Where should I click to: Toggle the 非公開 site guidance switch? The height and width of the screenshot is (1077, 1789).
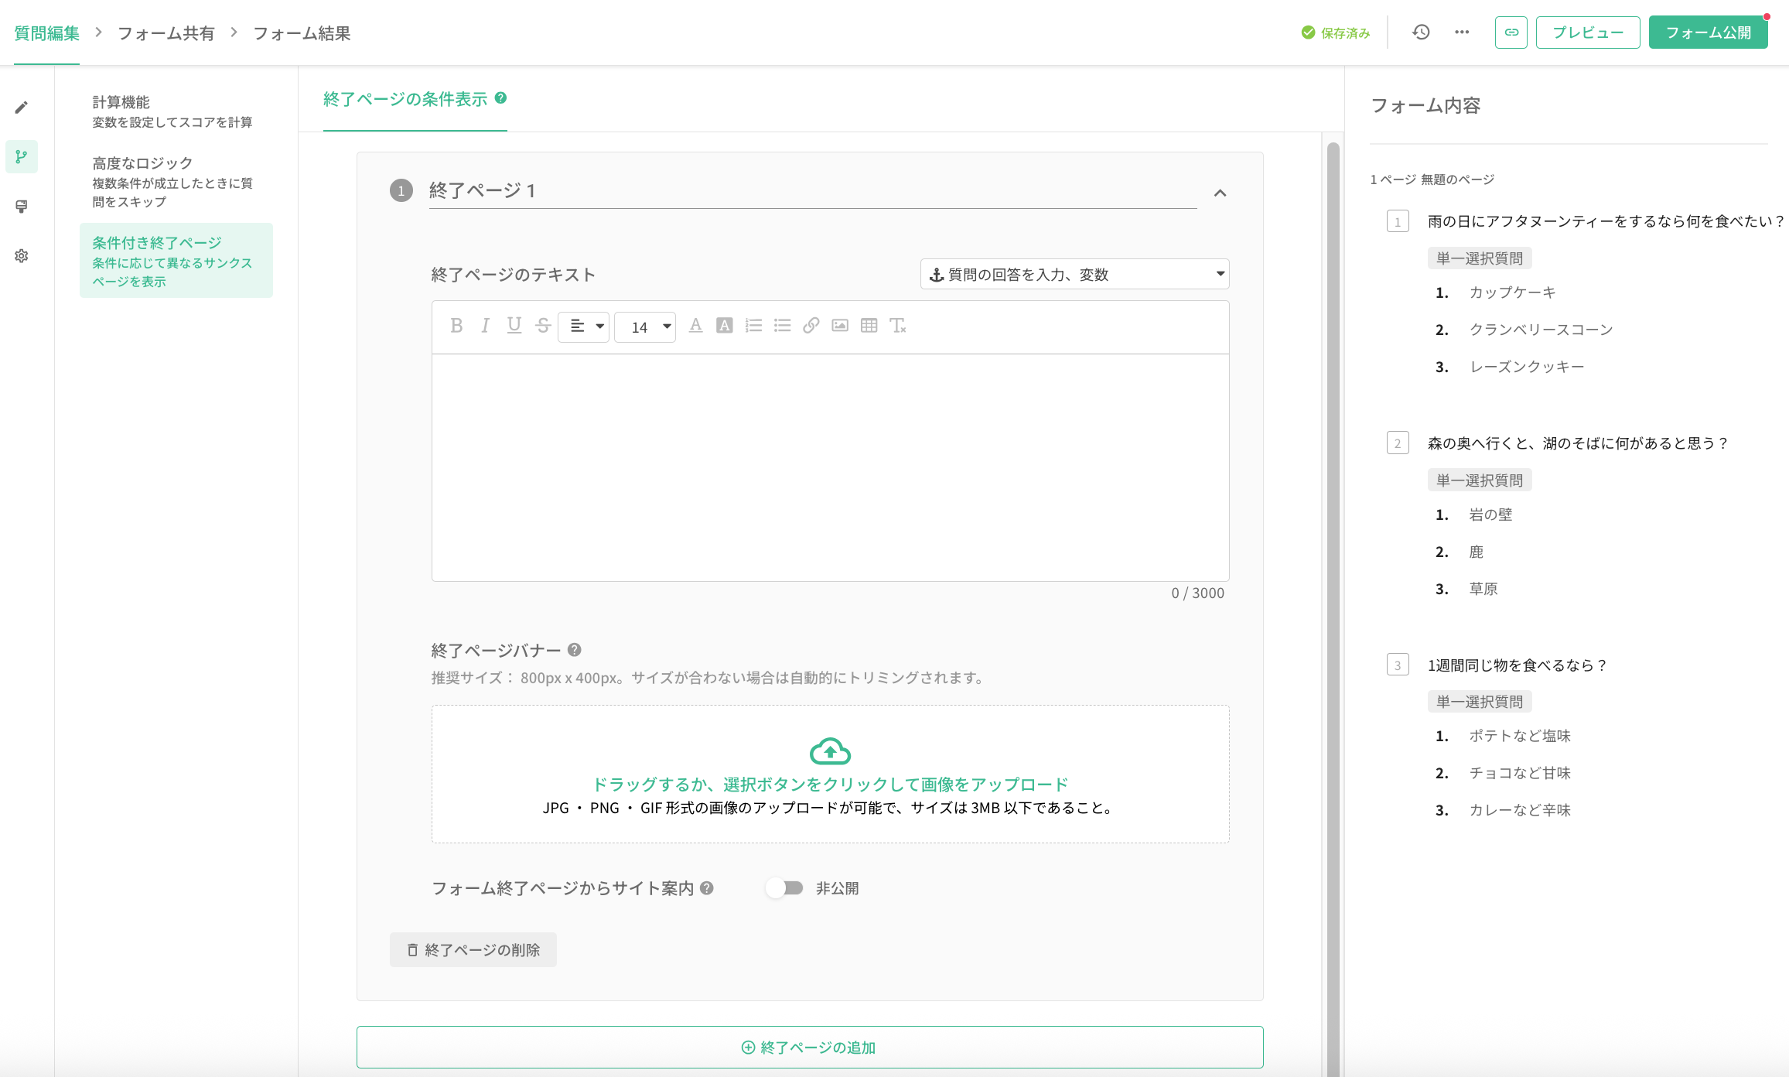[785, 888]
